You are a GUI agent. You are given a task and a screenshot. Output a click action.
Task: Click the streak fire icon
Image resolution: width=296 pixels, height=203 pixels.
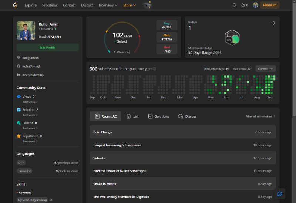(243, 5)
